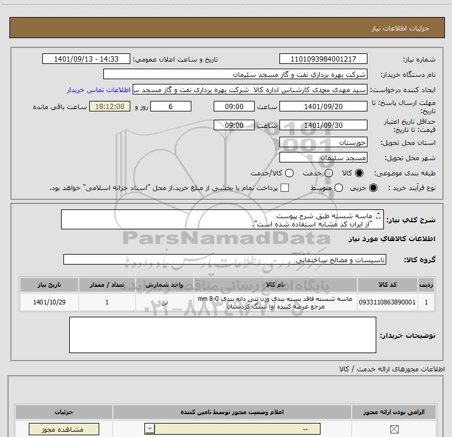The image size is (452, 437).
Task: Click the نام دستگاه خریدار field
Action: 235,74
